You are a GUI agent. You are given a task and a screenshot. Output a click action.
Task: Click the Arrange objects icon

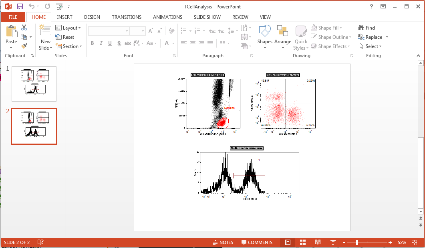click(283, 36)
